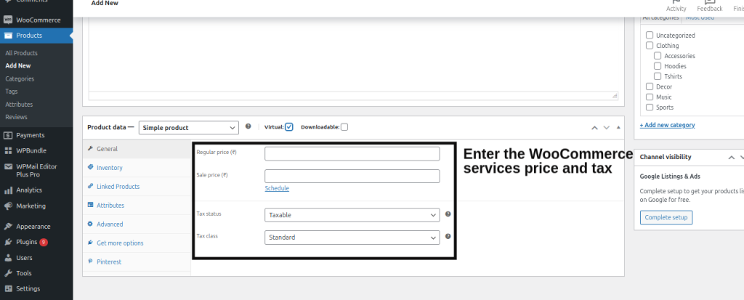Open Analytics via its chart icon

[8, 190]
